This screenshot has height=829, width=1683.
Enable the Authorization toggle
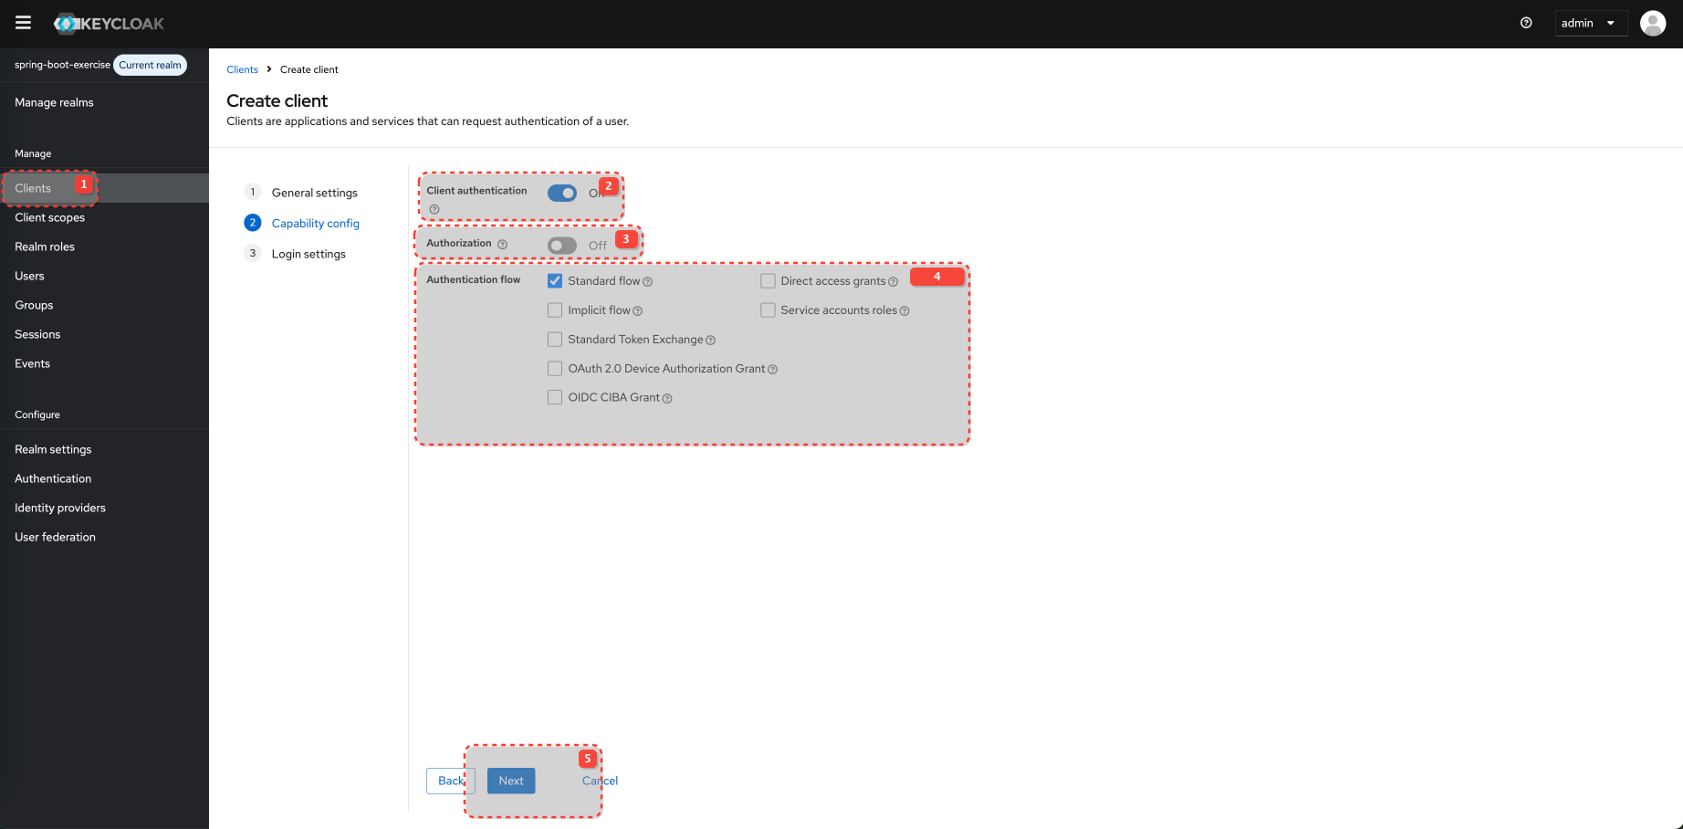coord(561,245)
